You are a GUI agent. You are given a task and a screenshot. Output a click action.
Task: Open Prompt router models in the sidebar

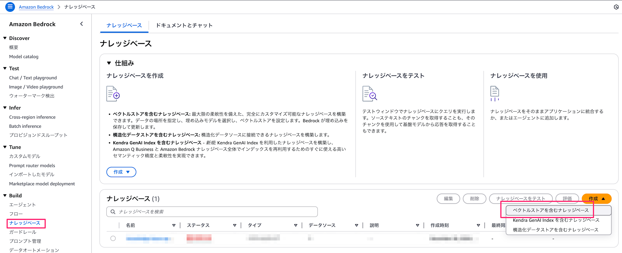pos(32,166)
